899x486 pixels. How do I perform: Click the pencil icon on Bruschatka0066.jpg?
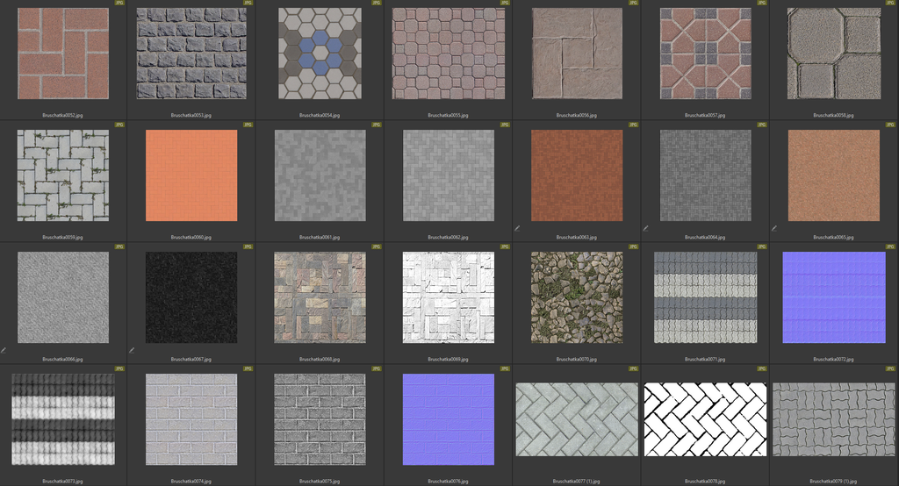click(x=4, y=350)
